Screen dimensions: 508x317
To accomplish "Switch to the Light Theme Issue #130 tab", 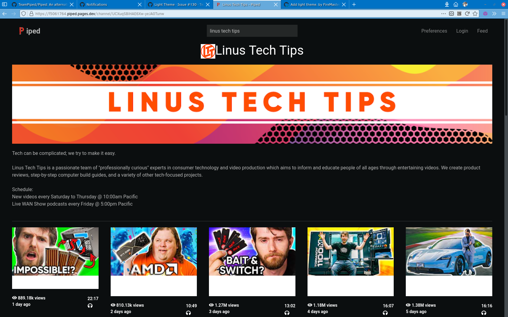I will pyautogui.click(x=174, y=5).
